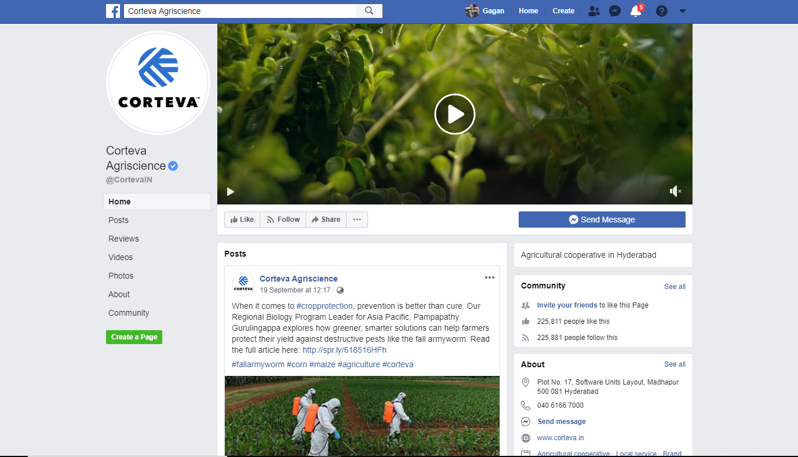Screen dimensions: 798x457
Task: Click the @CortevaIN username text
Action: pyautogui.click(x=129, y=180)
